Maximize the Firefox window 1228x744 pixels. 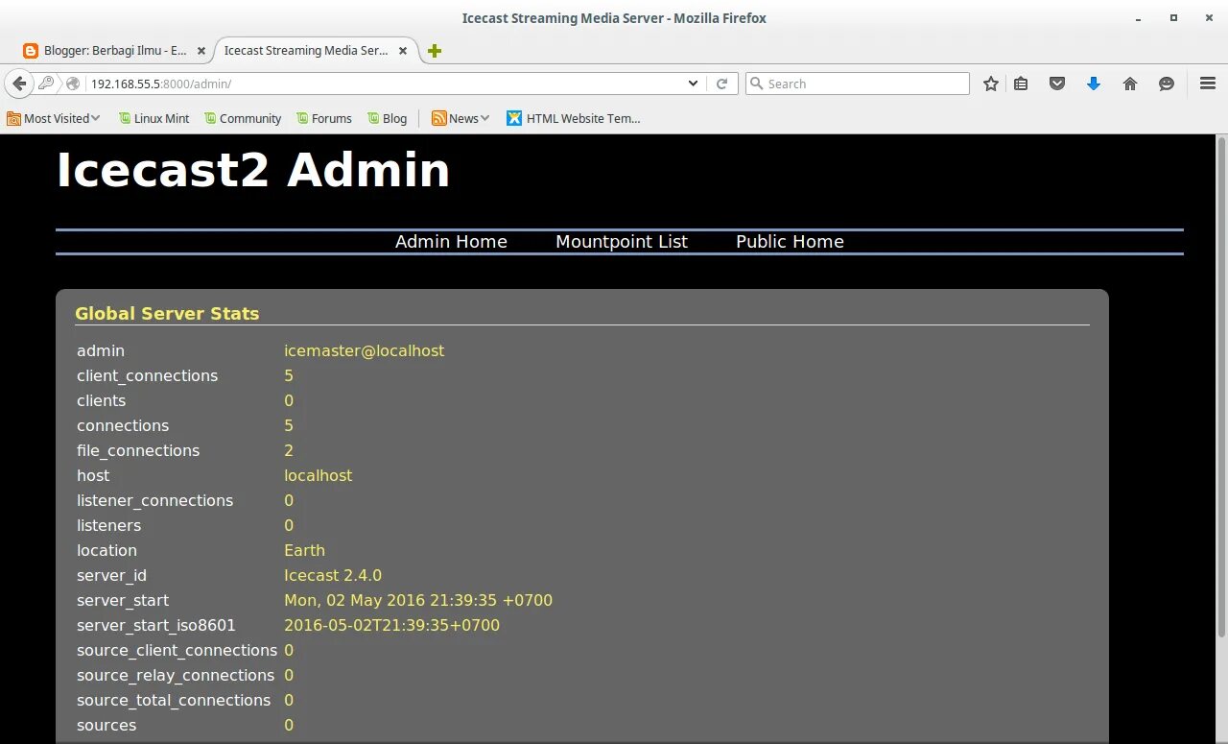tap(1172, 17)
